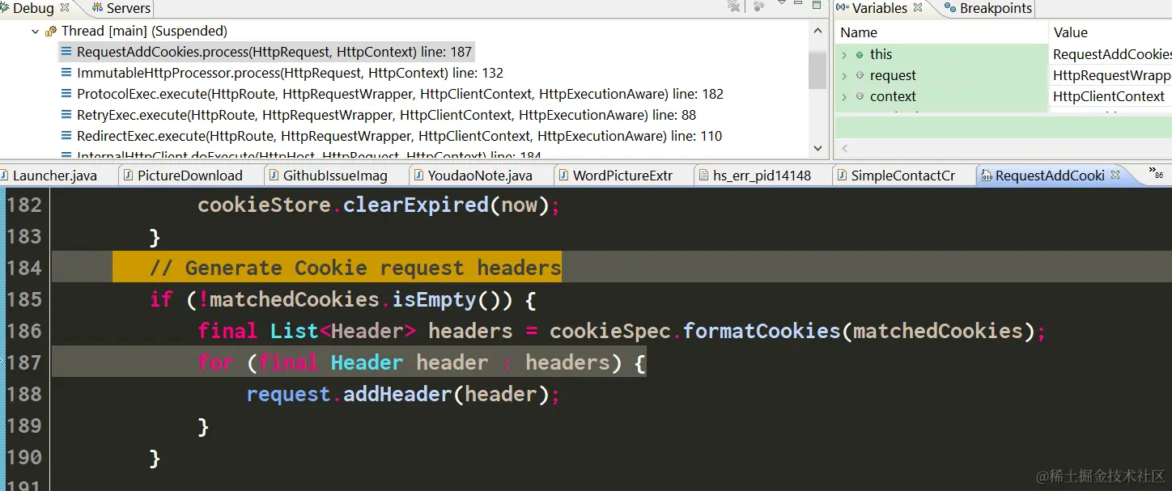The height and width of the screenshot is (491, 1172).
Task: Click line number 184 in editor gutter
Action: (x=24, y=268)
